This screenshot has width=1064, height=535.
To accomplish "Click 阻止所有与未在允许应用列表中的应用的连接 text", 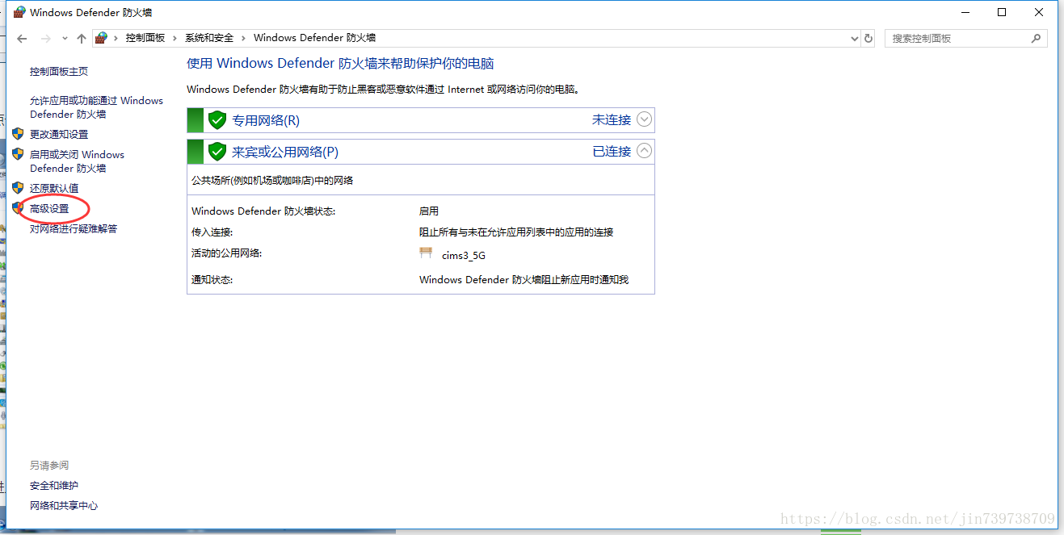I will coord(516,232).
